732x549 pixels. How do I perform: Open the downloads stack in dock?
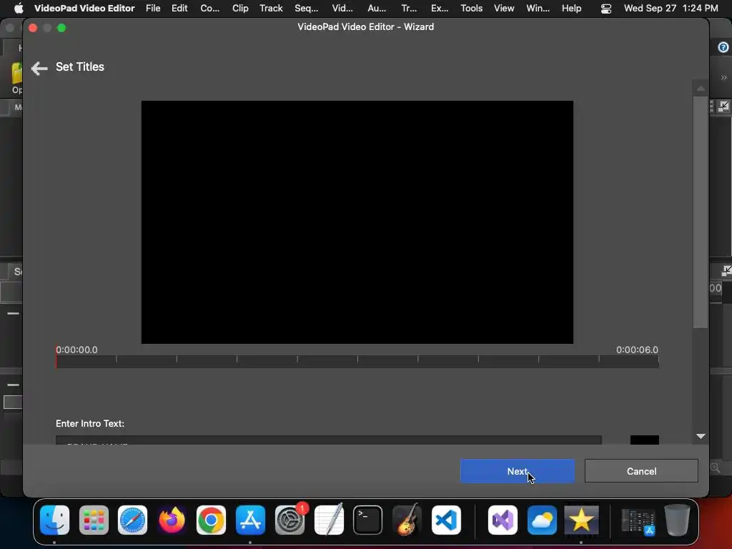(x=638, y=521)
